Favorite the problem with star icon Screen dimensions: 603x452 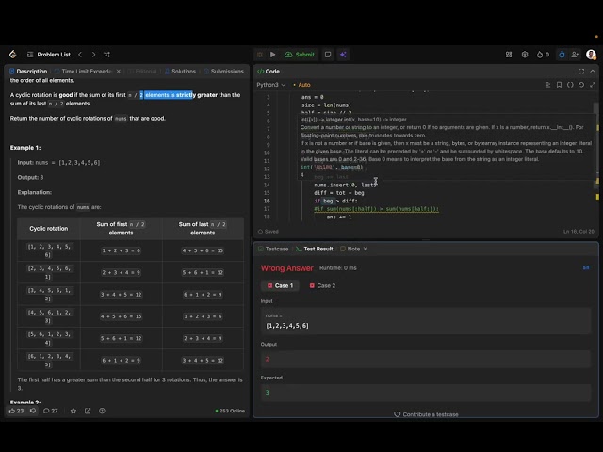click(73, 411)
